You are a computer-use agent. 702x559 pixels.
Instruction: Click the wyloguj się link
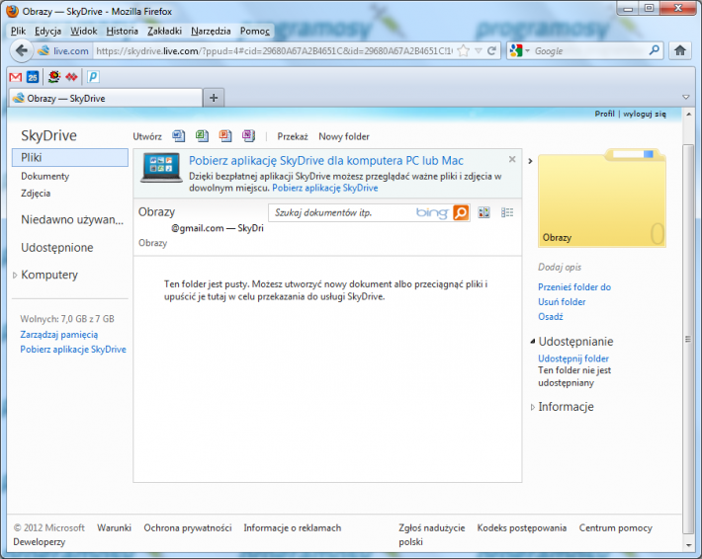(645, 114)
